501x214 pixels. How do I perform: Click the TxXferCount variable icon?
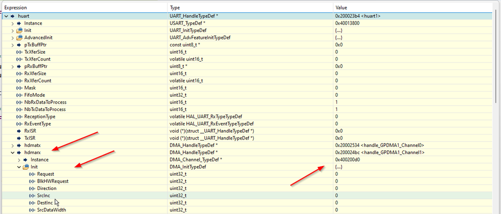tap(19, 59)
